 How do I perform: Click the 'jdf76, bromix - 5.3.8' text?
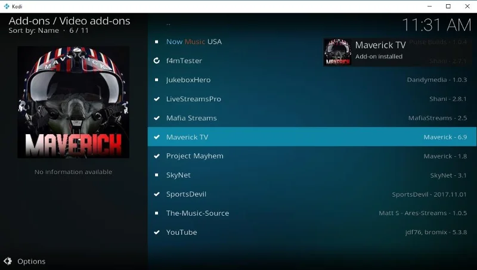click(x=436, y=232)
